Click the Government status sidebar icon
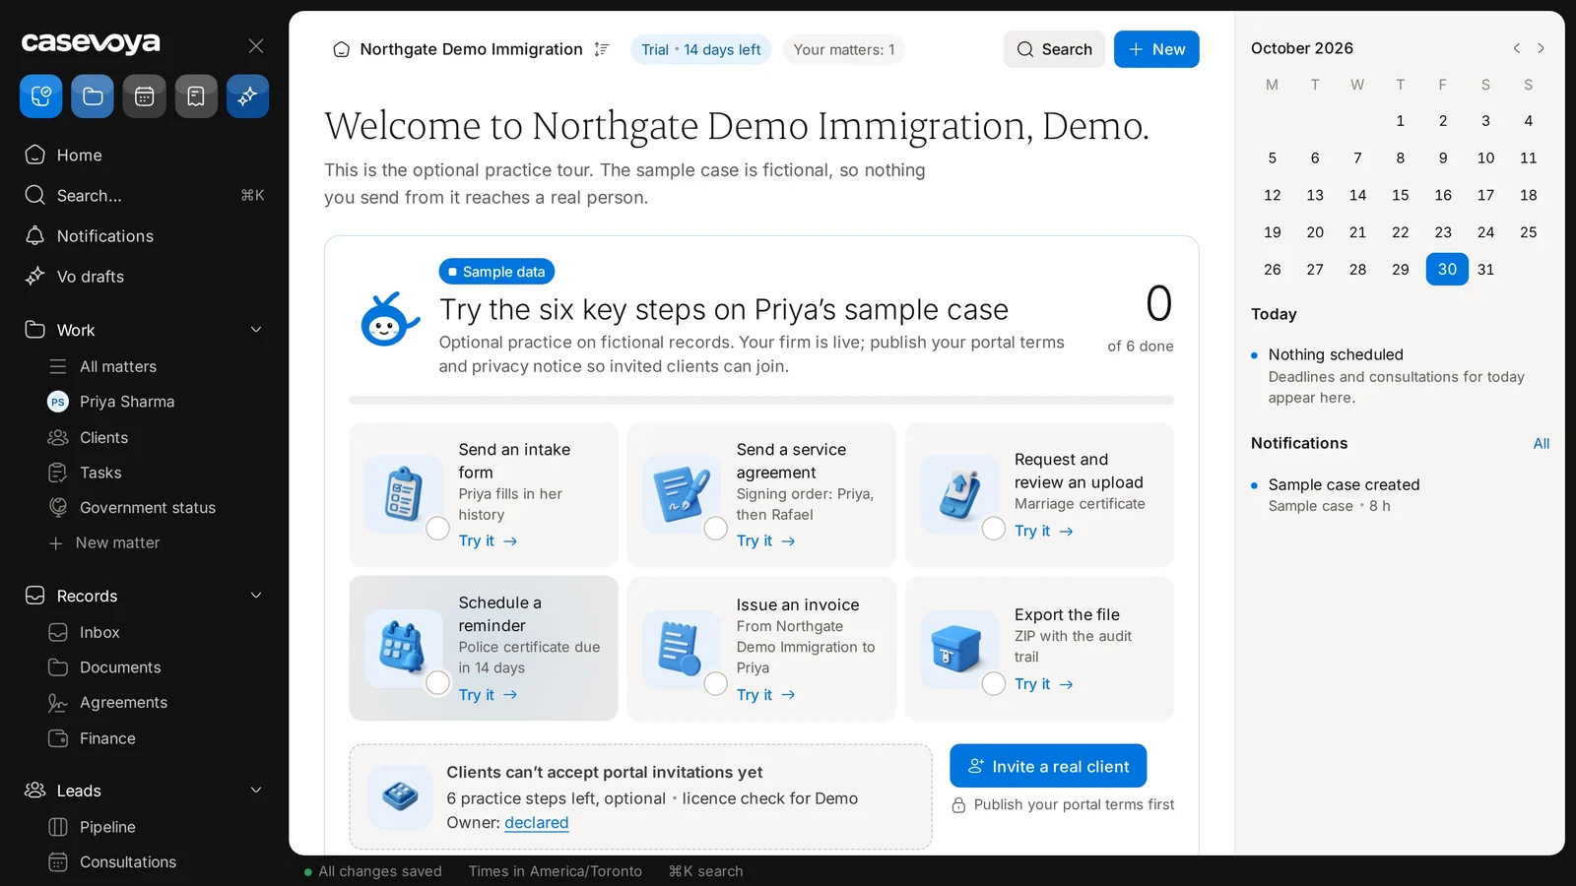The image size is (1576, 886). click(58, 508)
